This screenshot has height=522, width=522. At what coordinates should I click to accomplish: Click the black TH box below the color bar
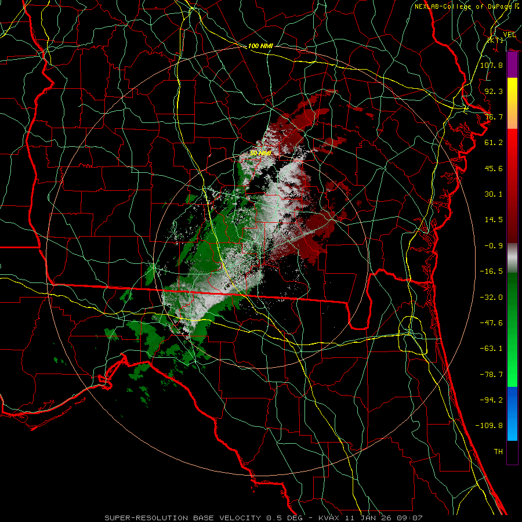(x=512, y=452)
